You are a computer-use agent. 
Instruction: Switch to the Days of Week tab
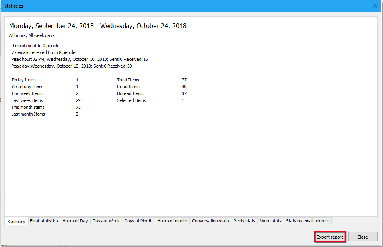(x=106, y=221)
